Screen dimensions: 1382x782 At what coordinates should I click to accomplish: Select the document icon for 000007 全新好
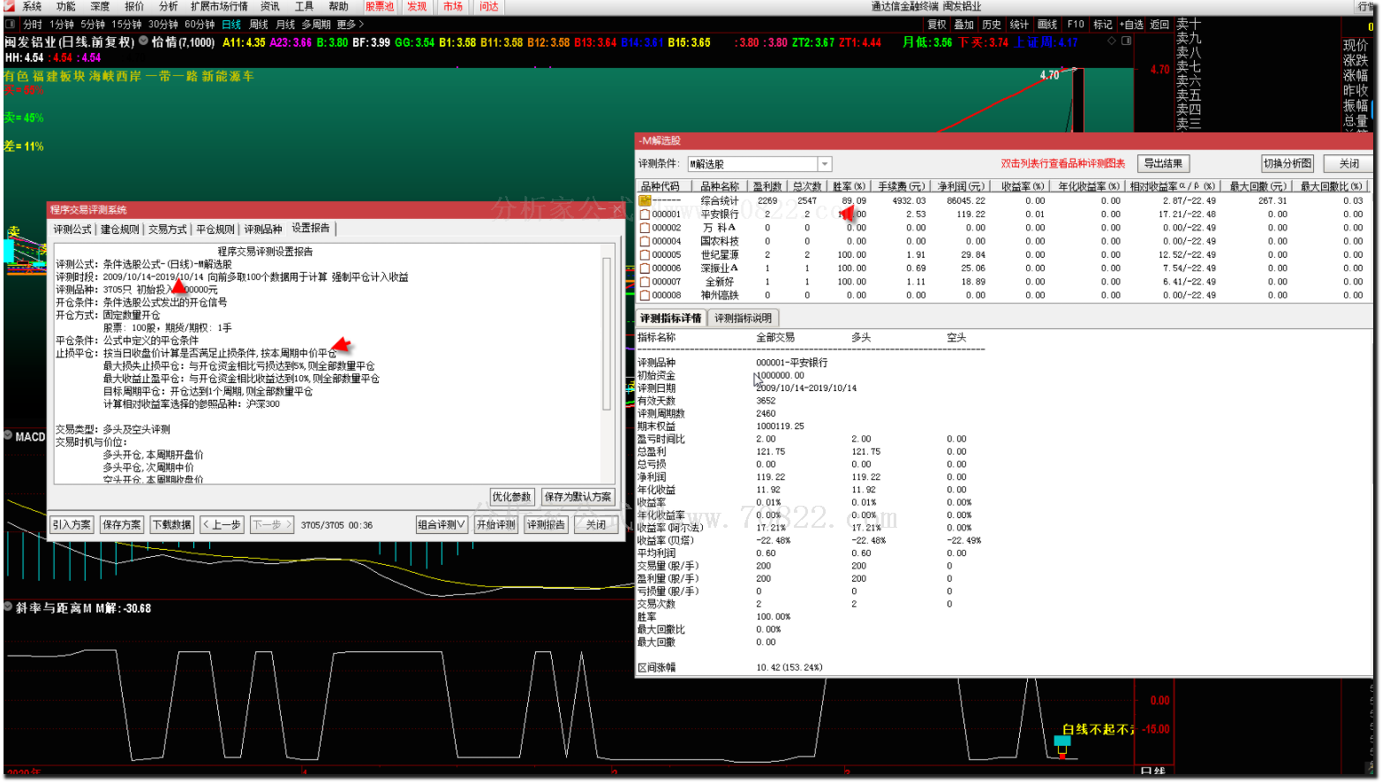(645, 282)
